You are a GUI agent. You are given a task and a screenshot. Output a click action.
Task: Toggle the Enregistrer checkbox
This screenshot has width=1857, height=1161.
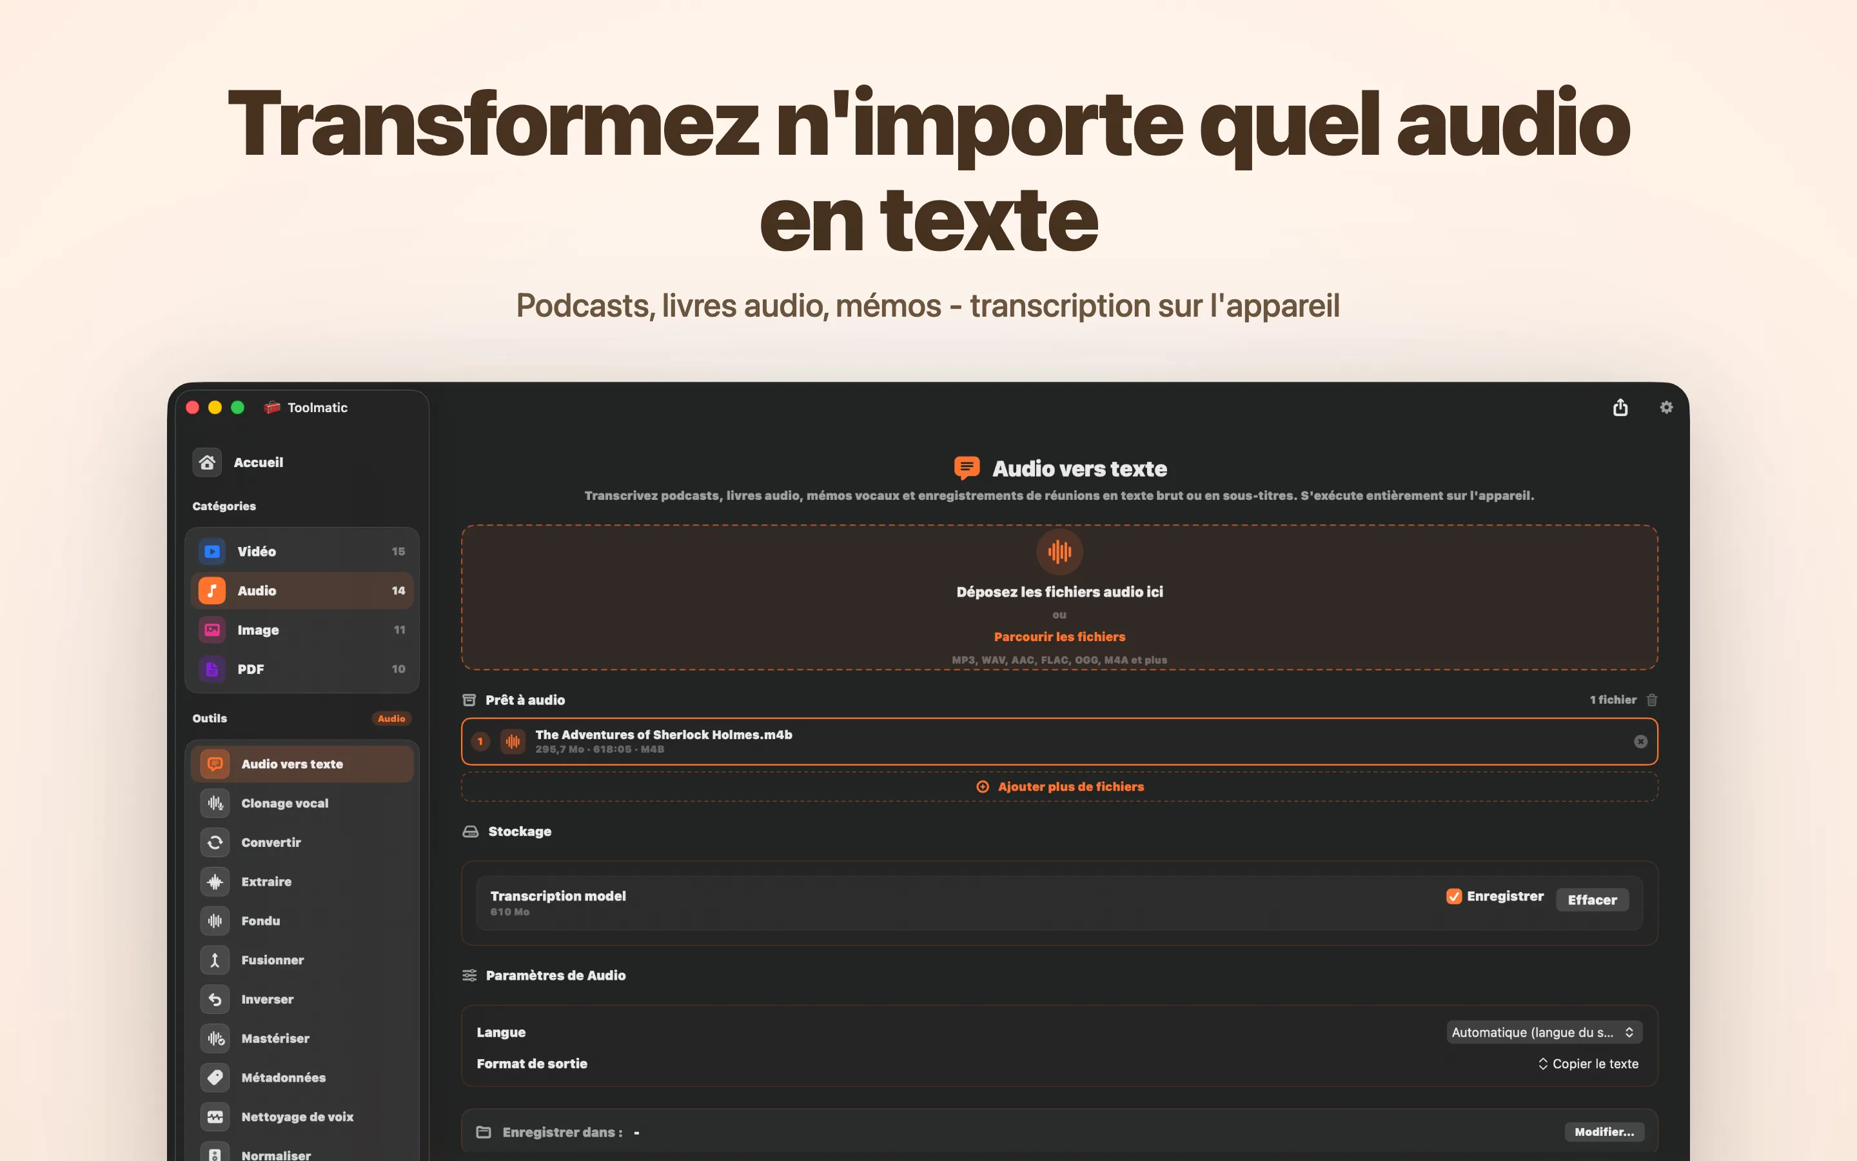[1453, 896]
